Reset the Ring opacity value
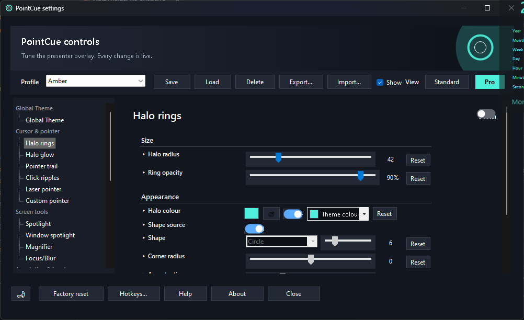 pos(418,179)
